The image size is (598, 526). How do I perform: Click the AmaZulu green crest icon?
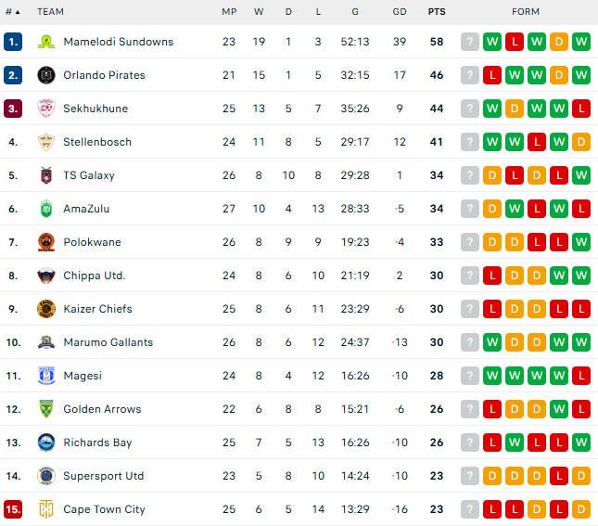[x=46, y=209]
